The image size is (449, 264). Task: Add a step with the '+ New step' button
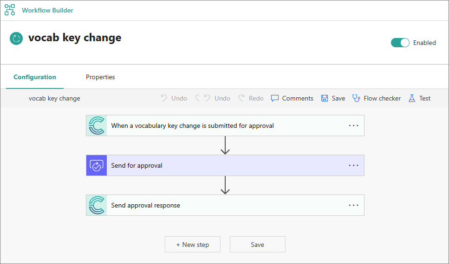(193, 244)
